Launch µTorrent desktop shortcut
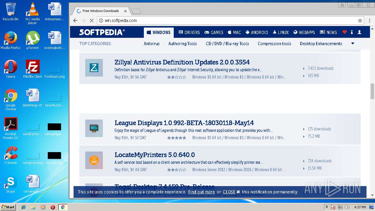 click(x=32, y=40)
